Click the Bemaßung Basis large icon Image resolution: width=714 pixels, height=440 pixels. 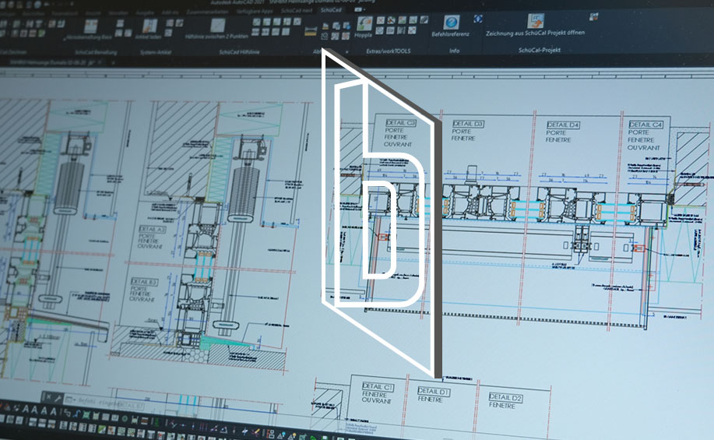pos(90,26)
